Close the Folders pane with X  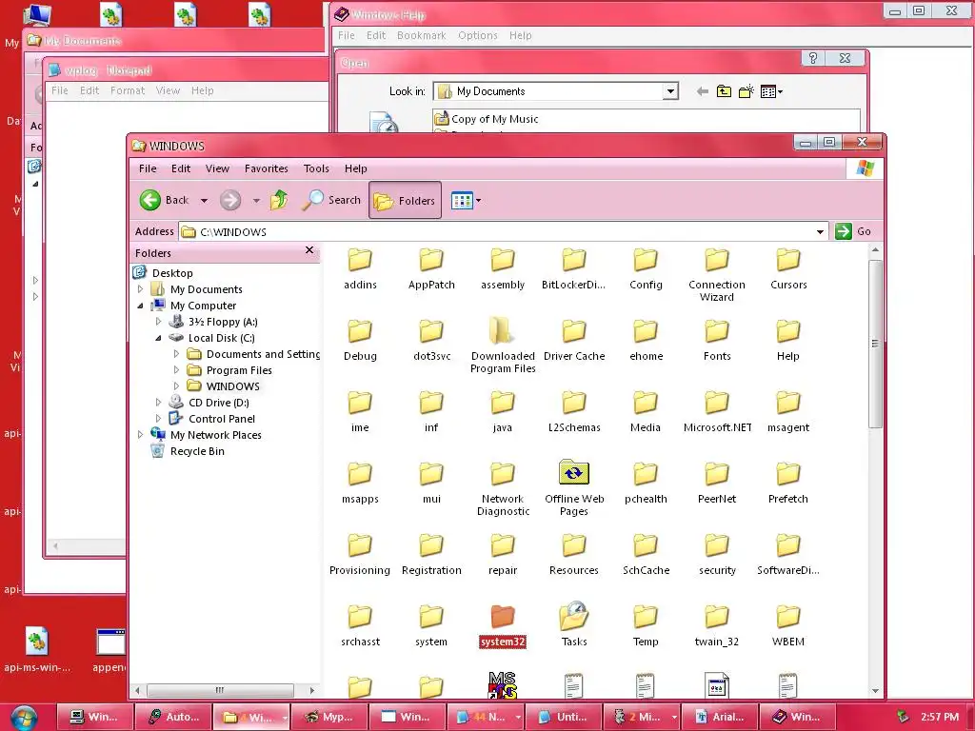click(309, 250)
